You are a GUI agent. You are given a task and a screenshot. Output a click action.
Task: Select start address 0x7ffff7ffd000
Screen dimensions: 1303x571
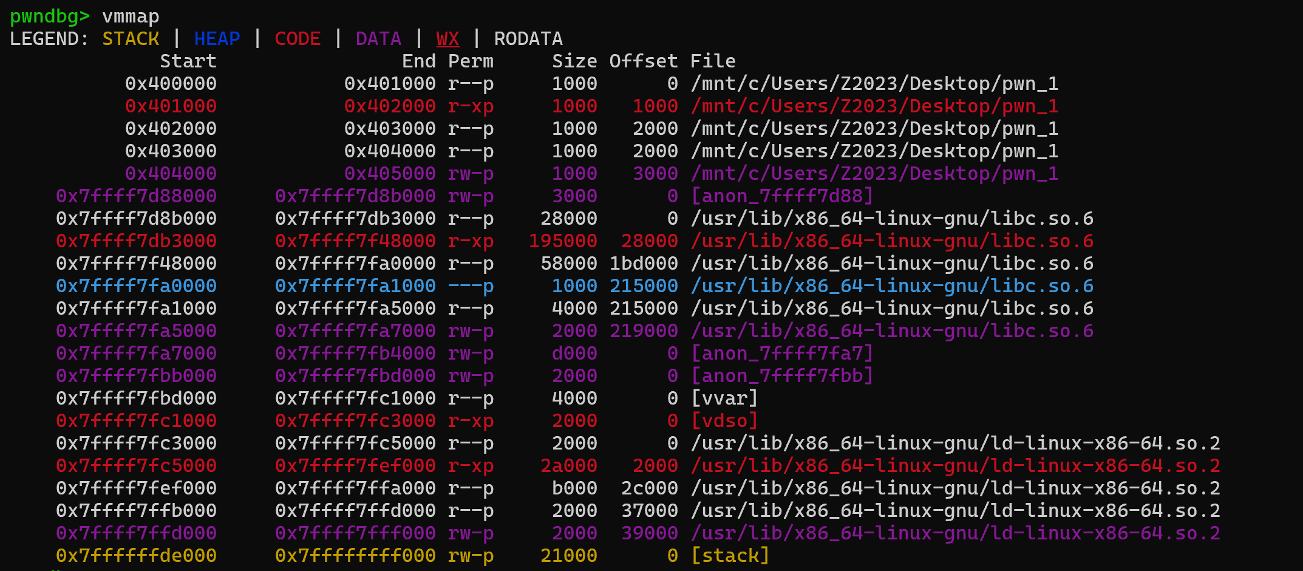(x=136, y=533)
